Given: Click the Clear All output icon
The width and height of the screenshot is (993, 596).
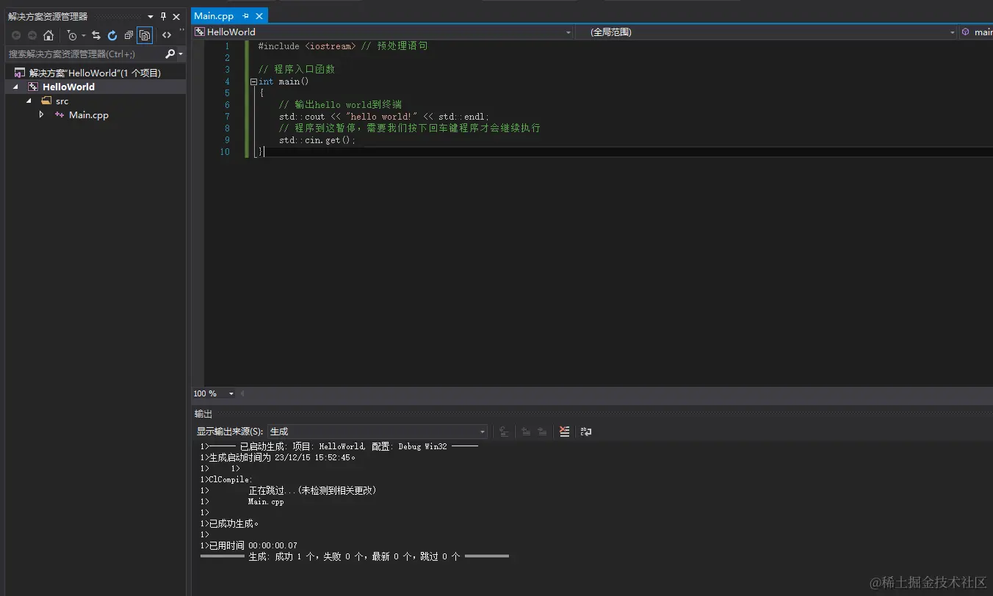Looking at the screenshot, I should click(564, 432).
